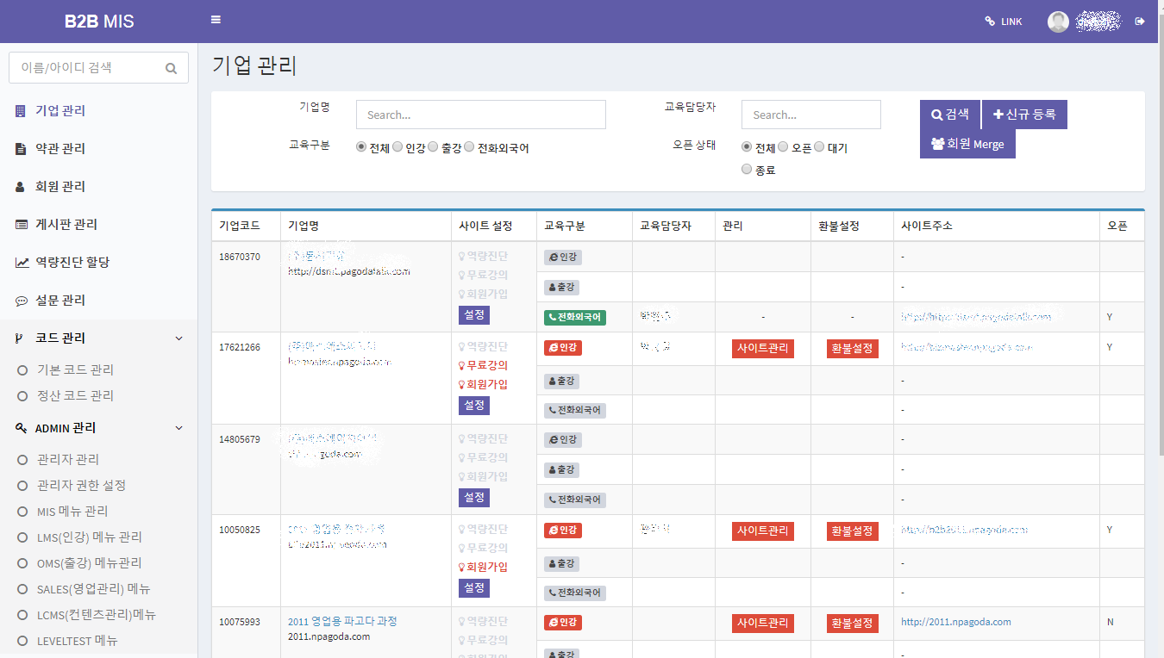Viewport: 1164px width, 658px height.
Task: Select 교육구분 전화외국어 radio button
Action: click(470, 147)
